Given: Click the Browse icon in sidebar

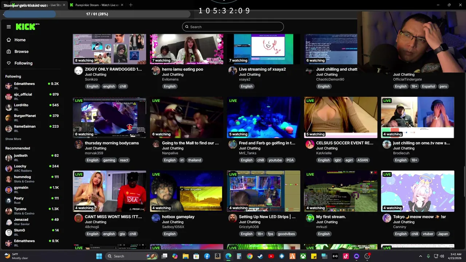Looking at the screenshot, I should click(9, 52).
